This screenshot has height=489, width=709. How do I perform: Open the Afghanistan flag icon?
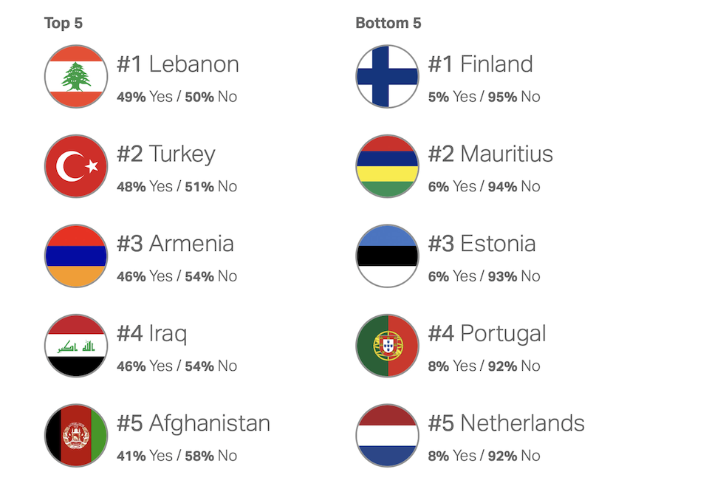pos(76,435)
